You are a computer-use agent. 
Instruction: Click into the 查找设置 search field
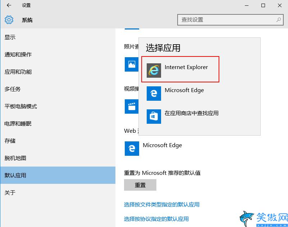230,20
